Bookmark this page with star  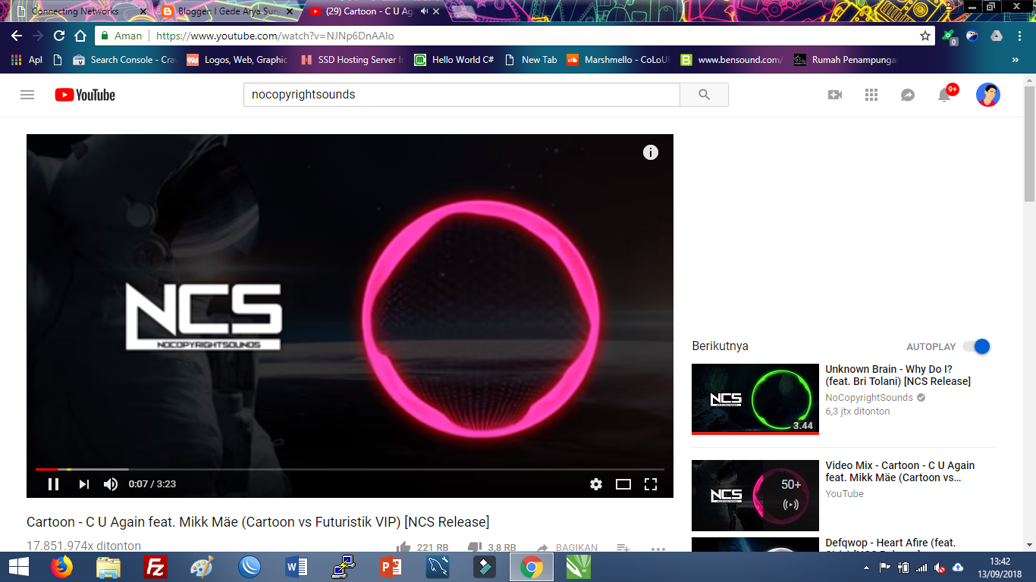[x=925, y=36]
